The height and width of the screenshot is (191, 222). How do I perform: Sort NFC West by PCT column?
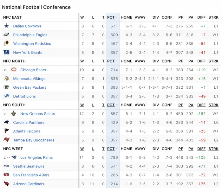pos(111,149)
